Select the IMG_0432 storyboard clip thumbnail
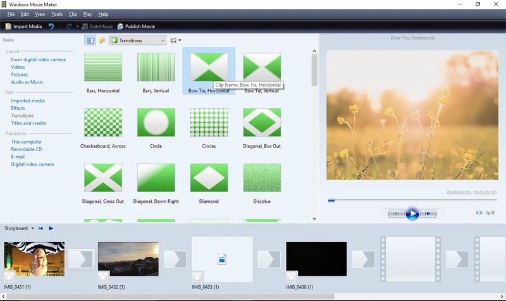 click(128, 259)
